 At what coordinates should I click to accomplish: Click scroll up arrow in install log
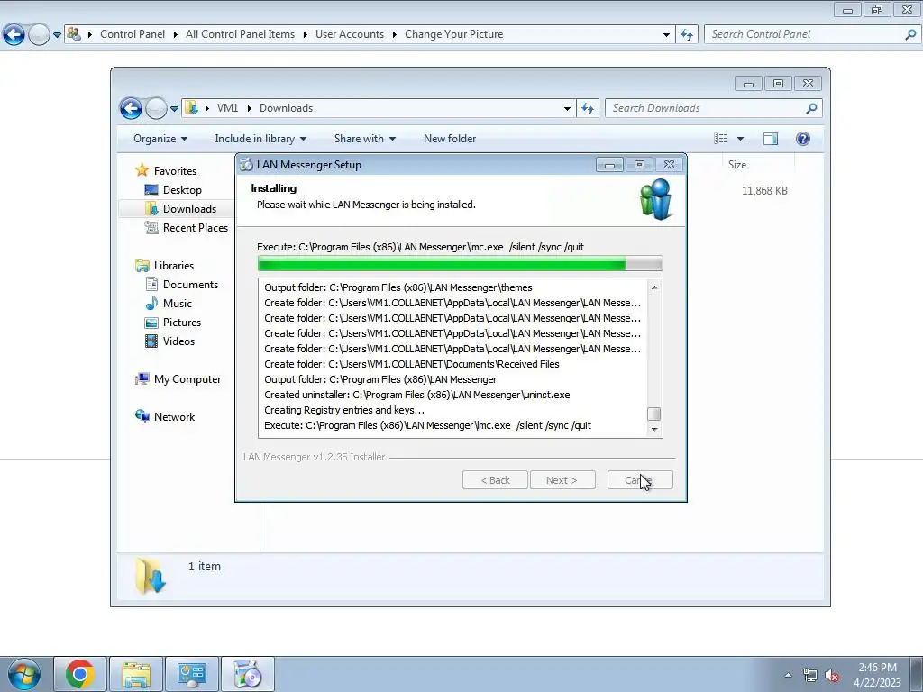654,287
